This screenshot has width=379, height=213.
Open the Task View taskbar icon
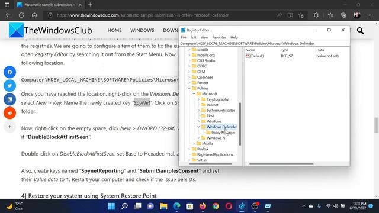point(137,206)
